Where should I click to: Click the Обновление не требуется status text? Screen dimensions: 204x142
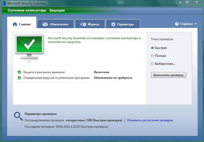113,78
